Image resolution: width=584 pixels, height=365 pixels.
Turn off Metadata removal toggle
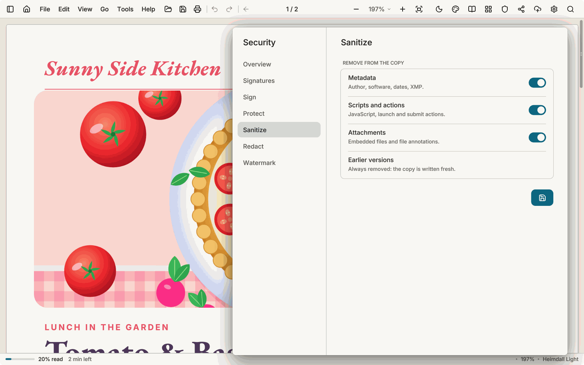[537, 83]
